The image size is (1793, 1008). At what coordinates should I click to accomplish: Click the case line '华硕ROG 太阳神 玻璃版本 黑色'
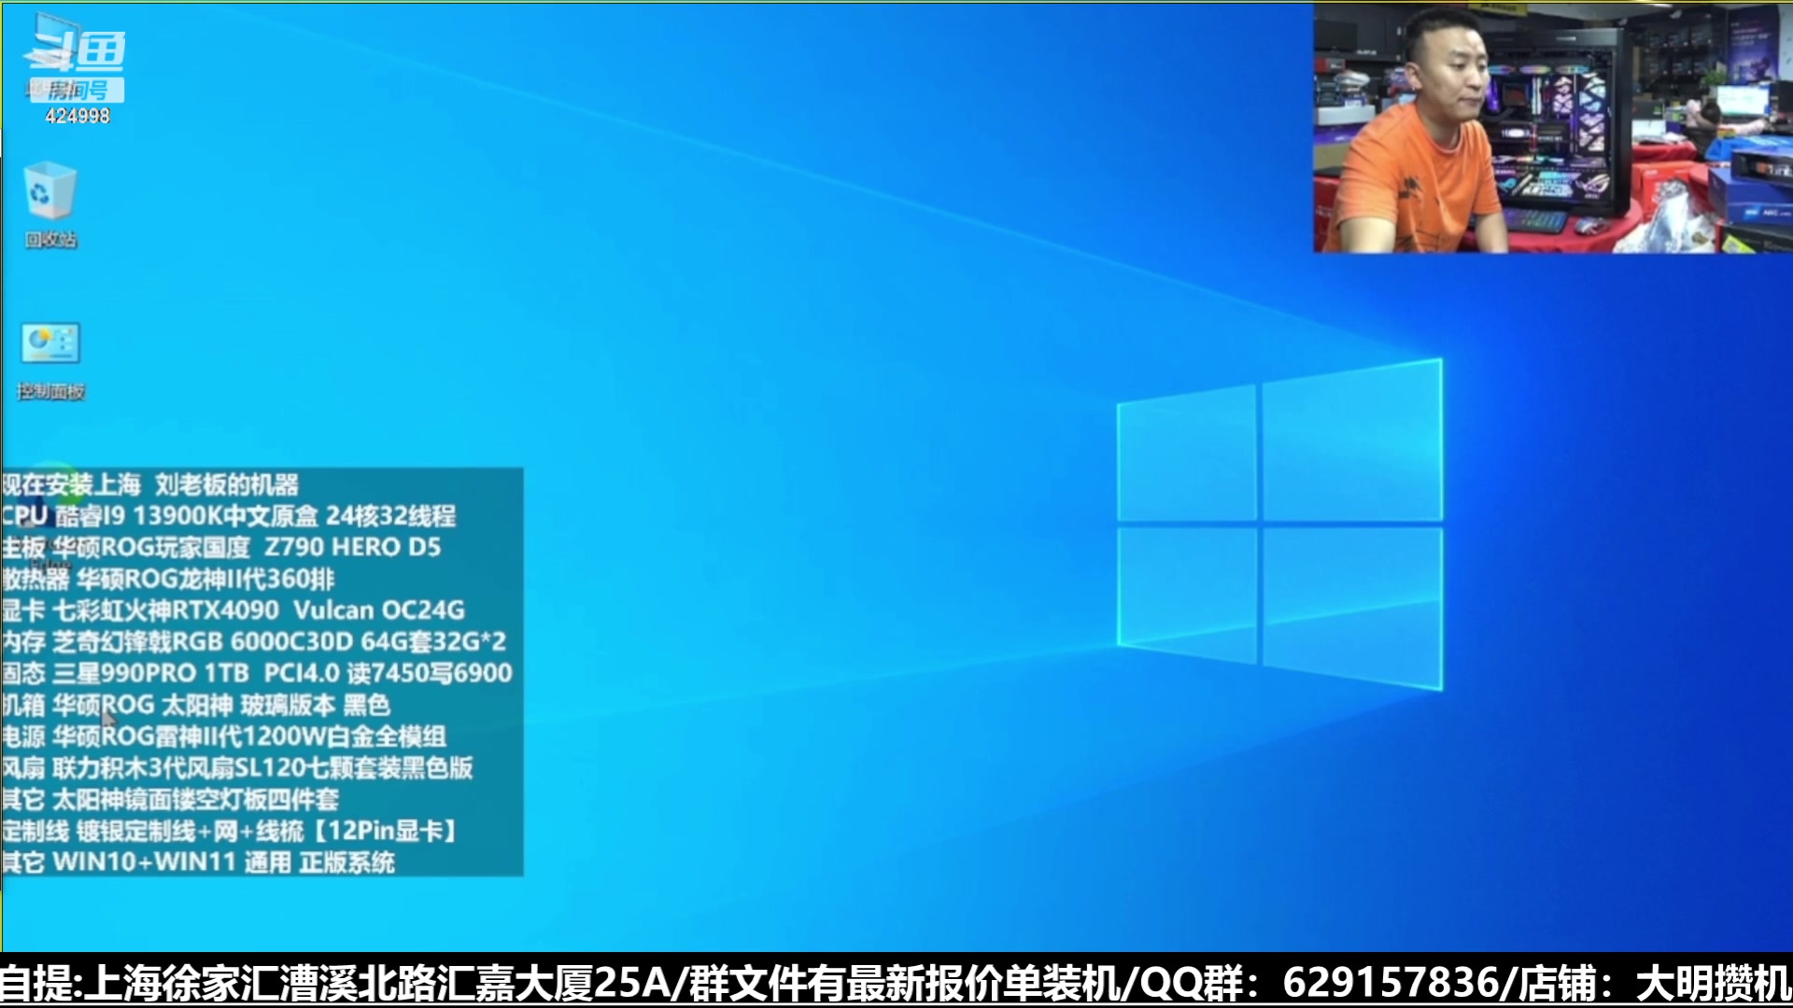221,705
